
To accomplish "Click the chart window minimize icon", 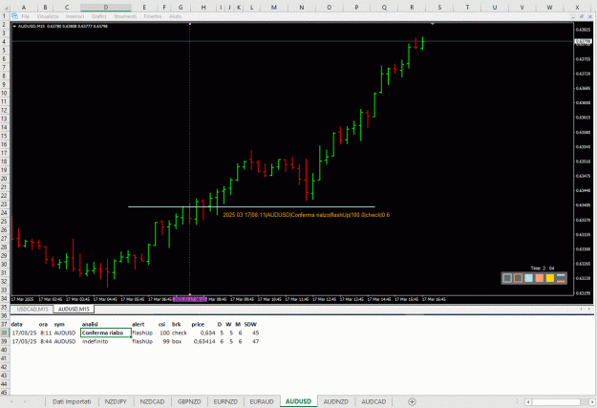I will [573, 17].
